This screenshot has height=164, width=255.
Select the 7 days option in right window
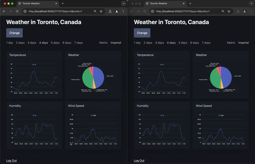click(x=206, y=43)
